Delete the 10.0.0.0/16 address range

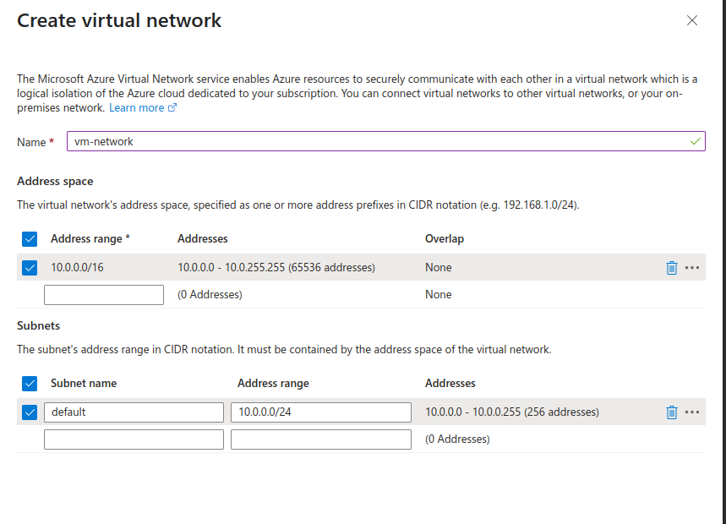click(x=672, y=267)
